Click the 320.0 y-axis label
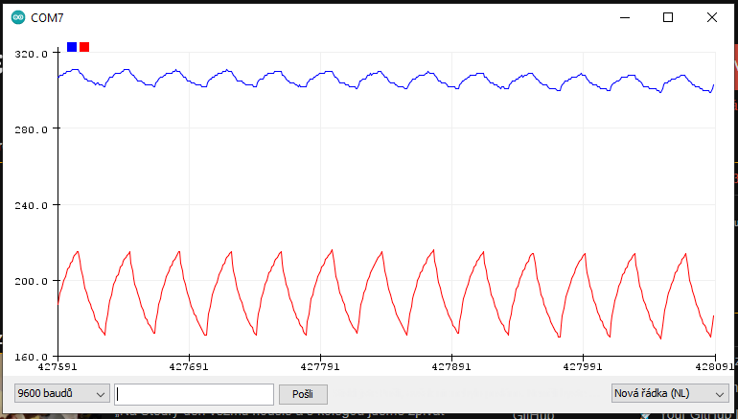Image resolution: width=738 pixels, height=419 pixels. (x=30, y=54)
